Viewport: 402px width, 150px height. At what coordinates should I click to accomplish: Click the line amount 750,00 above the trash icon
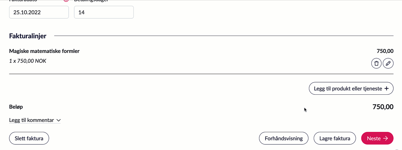tap(385, 51)
